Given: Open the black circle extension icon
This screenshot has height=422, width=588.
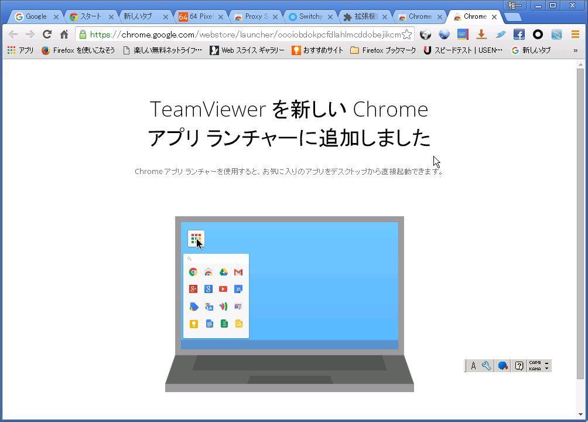Looking at the screenshot, I should click(538, 35).
